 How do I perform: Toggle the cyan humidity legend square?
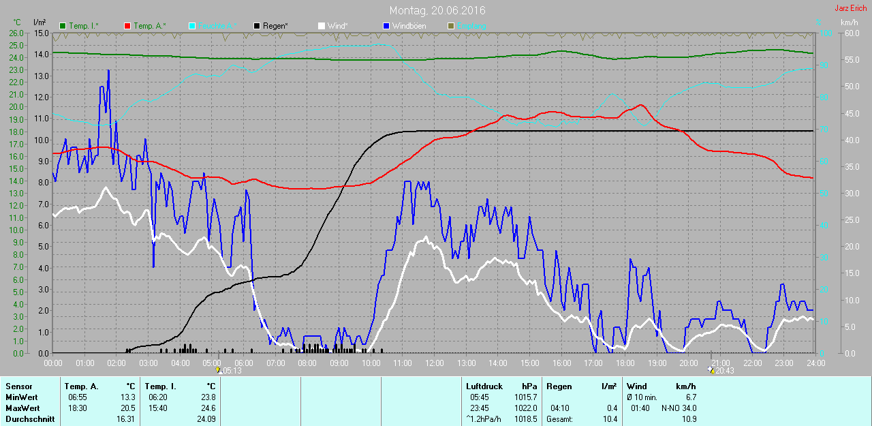tap(191, 26)
